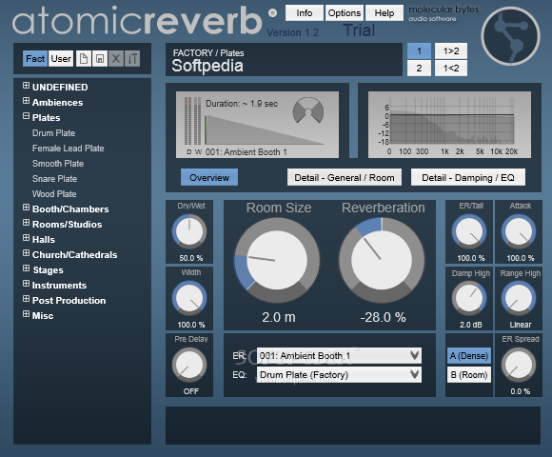
Task: Click the Range High knob
Action: tap(519, 298)
